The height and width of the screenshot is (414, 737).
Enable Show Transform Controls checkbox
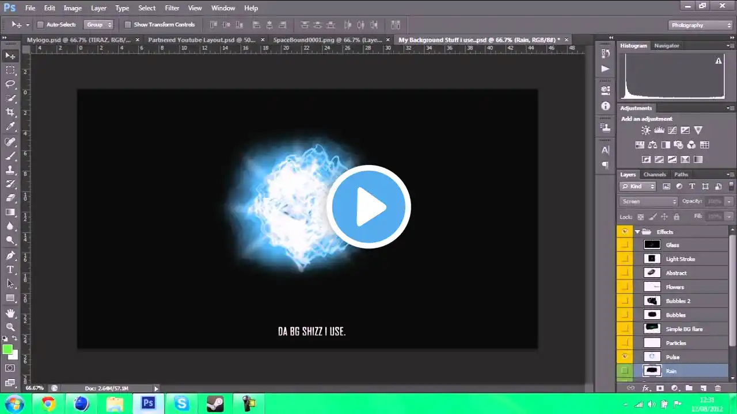(128, 25)
